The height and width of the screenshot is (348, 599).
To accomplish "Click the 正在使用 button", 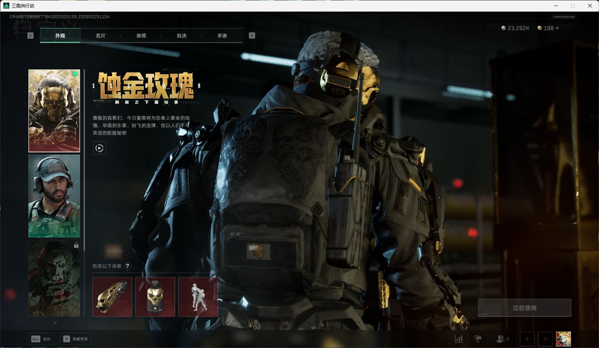I will [524, 308].
